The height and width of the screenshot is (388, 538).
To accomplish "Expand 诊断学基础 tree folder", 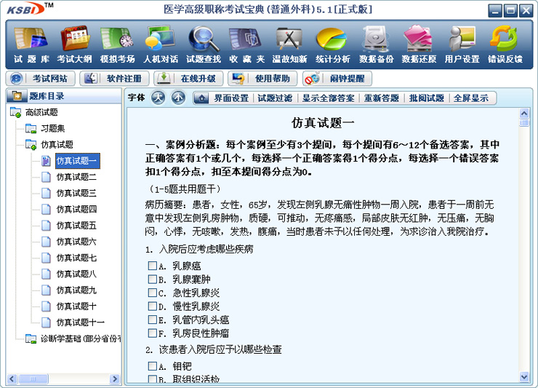I will click(x=31, y=338).
